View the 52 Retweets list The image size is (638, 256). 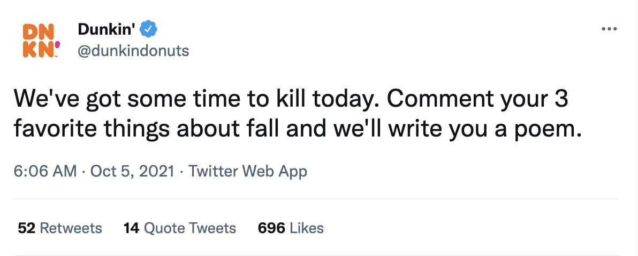[x=59, y=228]
